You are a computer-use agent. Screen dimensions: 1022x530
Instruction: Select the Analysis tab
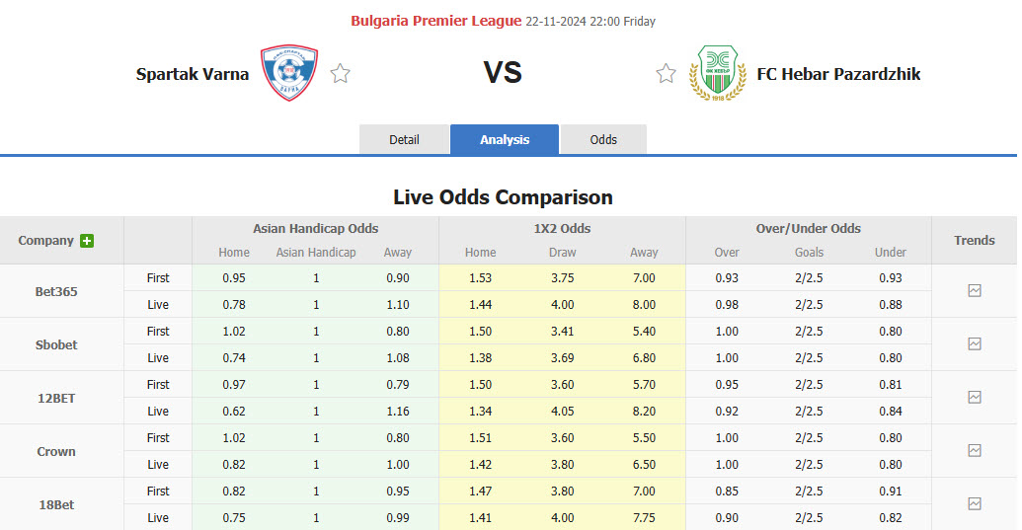[x=505, y=140]
